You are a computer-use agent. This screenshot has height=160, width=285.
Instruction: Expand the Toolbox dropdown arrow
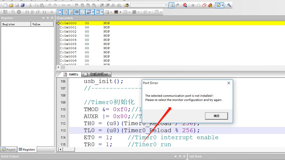[x=150, y=12]
